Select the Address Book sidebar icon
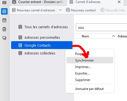This screenshot has height=101, width=127. [4, 11]
